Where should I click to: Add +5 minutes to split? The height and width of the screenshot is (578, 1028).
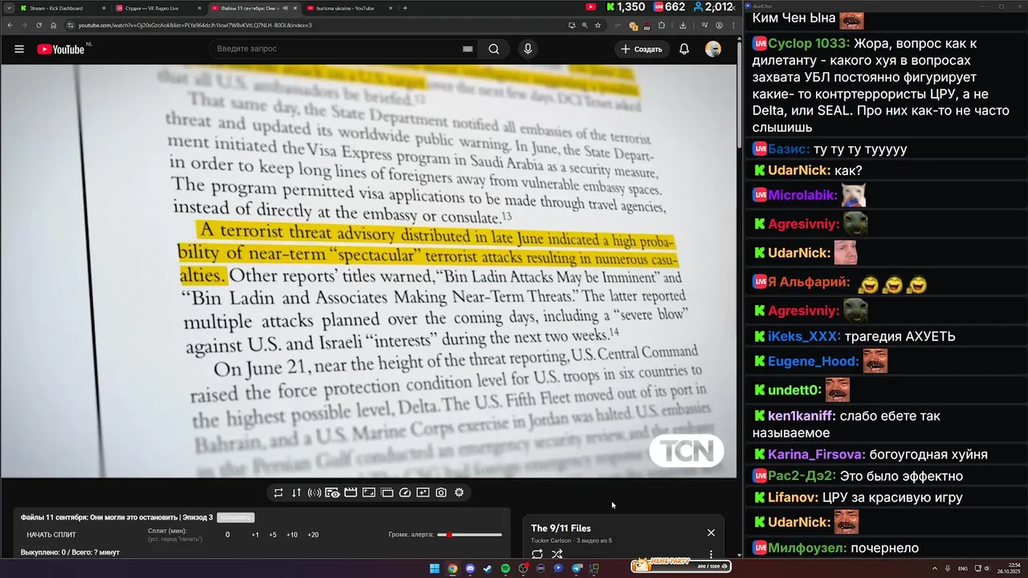273,535
